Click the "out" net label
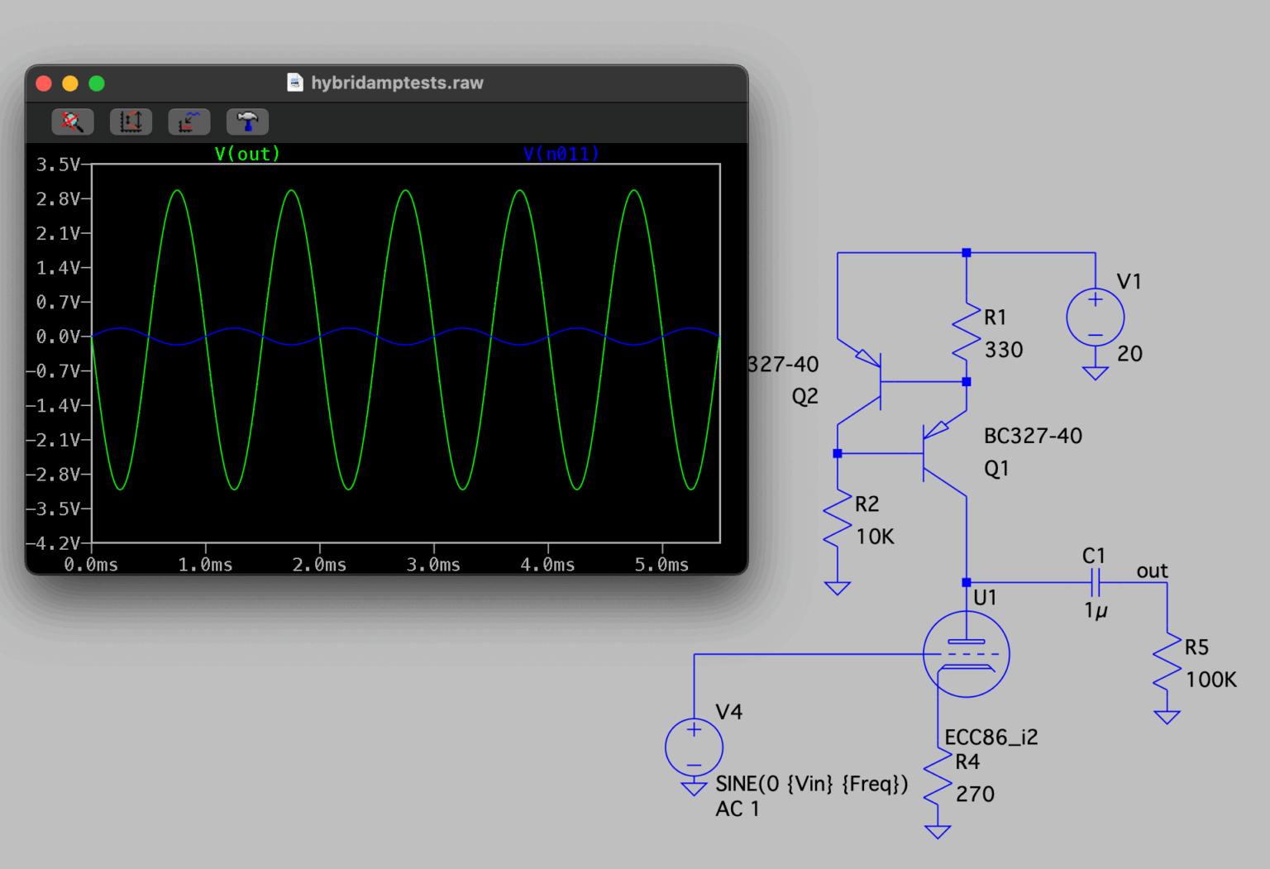Viewport: 1270px width, 869px height. 1152,571
